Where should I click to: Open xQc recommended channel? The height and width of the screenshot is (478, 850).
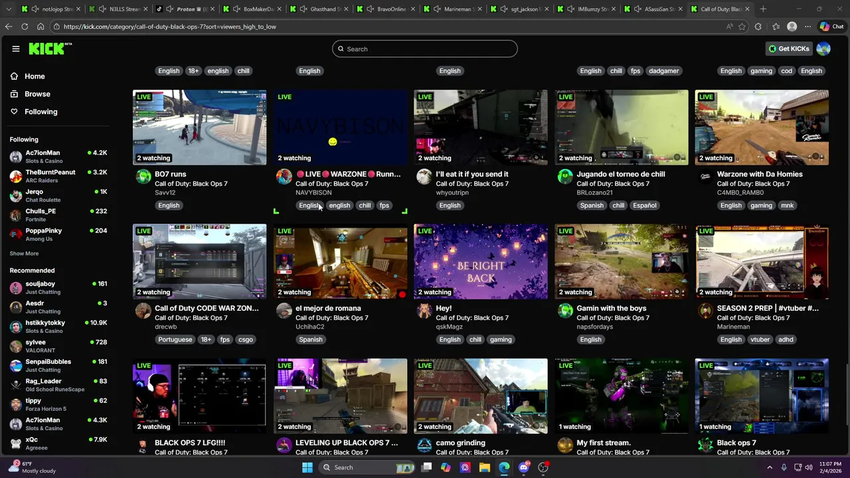[x=58, y=443]
